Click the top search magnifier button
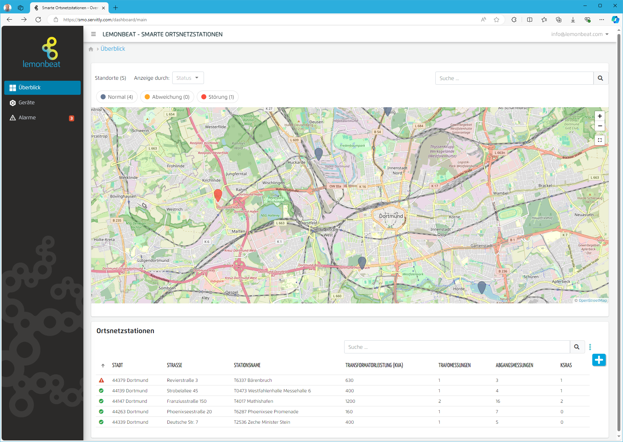623x442 pixels. (600, 78)
